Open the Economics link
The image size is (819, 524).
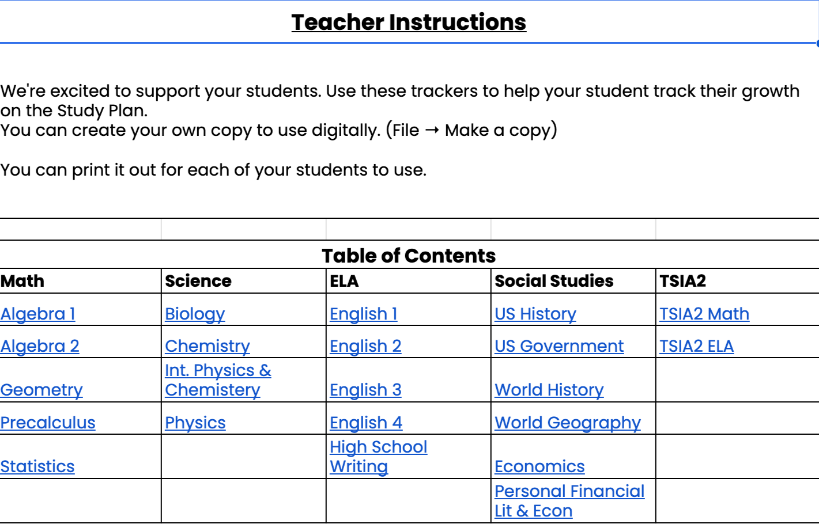tap(539, 466)
